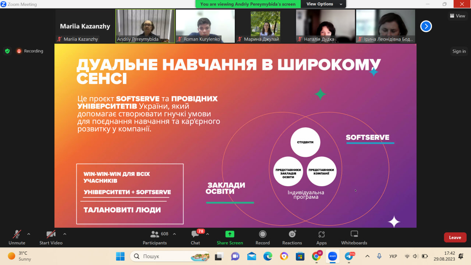The image size is (471, 265).
Task: Switch the УКР keyboard language indicator
Action: pos(393,256)
